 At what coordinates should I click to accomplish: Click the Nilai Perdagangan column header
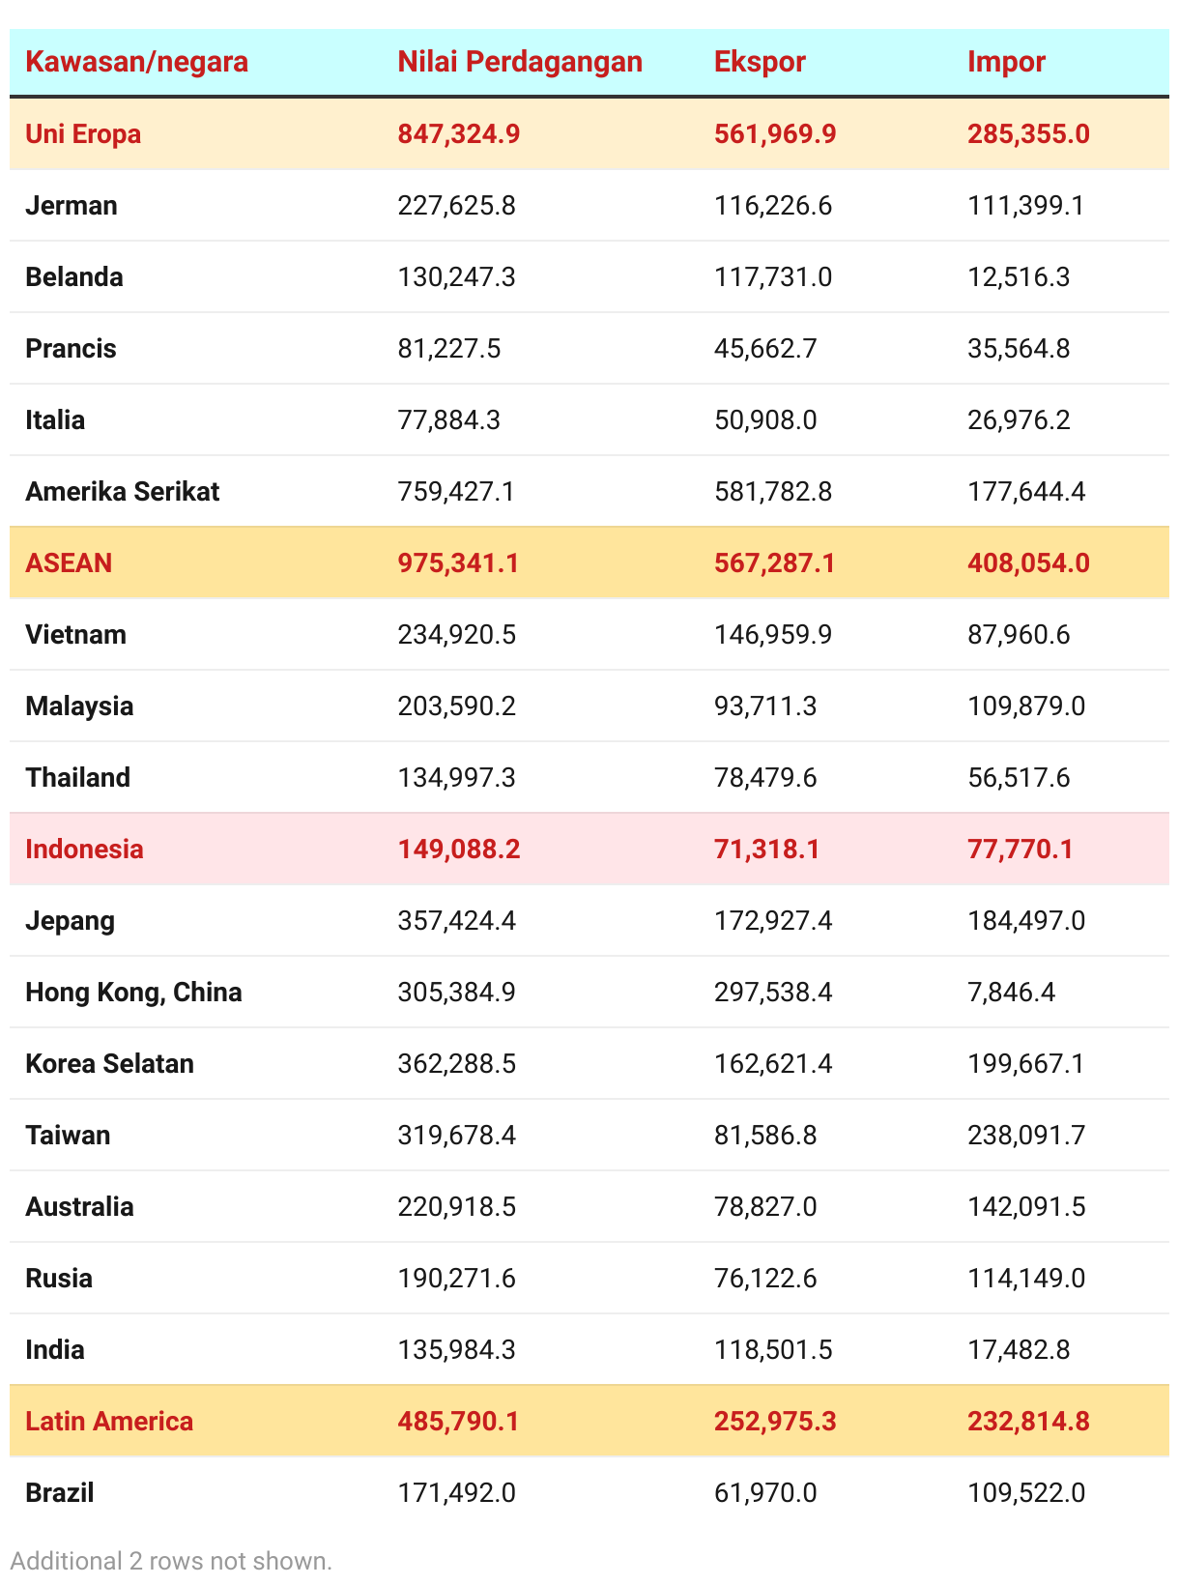pyautogui.click(x=520, y=62)
